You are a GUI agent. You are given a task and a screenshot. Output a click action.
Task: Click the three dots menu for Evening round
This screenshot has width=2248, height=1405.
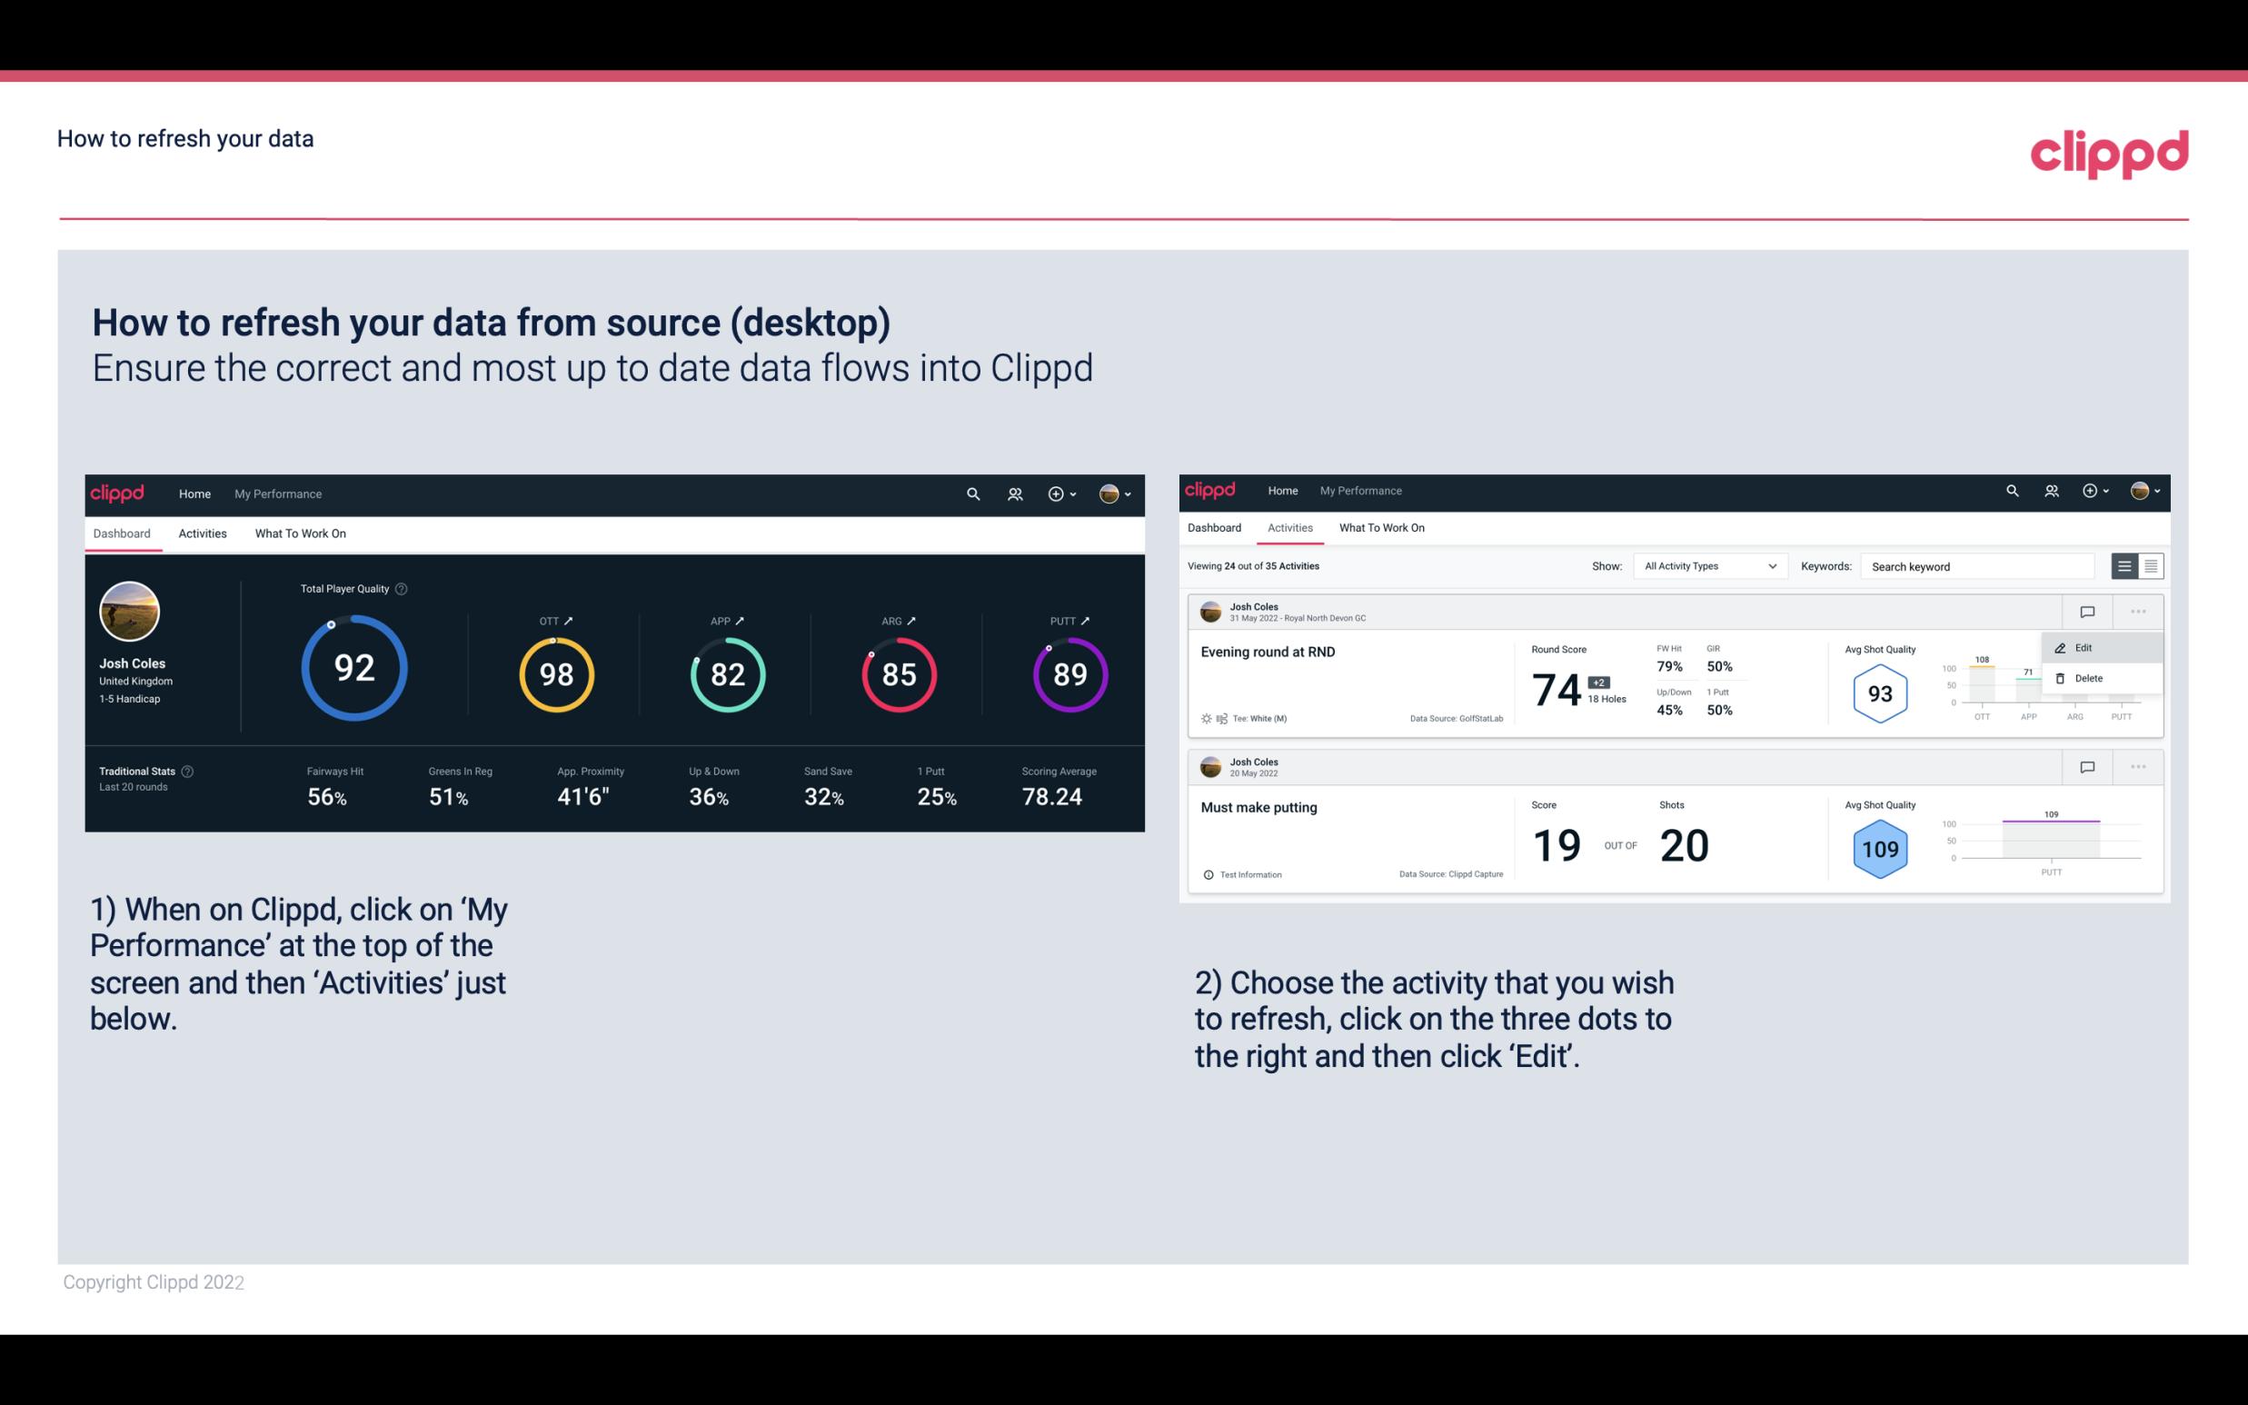tap(2138, 612)
